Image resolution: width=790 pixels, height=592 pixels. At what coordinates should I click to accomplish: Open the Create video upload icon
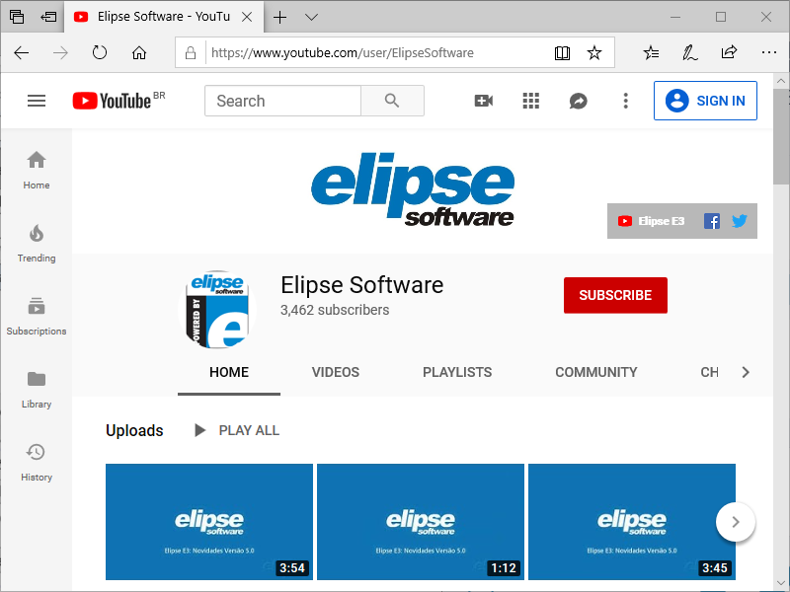[x=483, y=100]
